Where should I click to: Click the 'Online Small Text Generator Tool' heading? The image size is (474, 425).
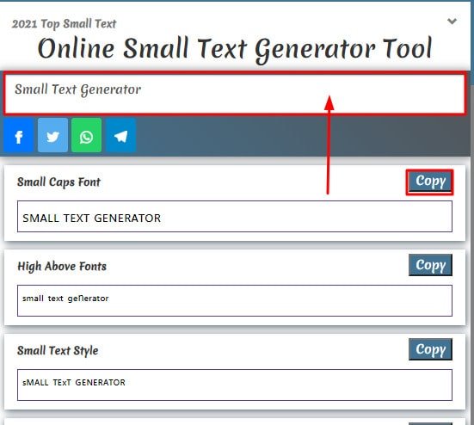[235, 49]
